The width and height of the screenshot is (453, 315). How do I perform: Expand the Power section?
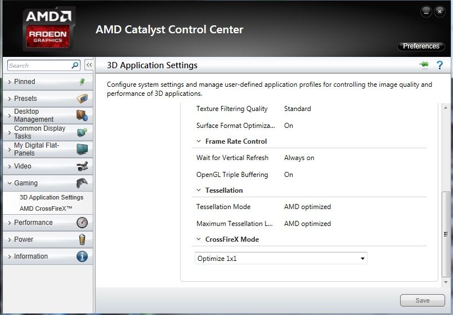10,239
